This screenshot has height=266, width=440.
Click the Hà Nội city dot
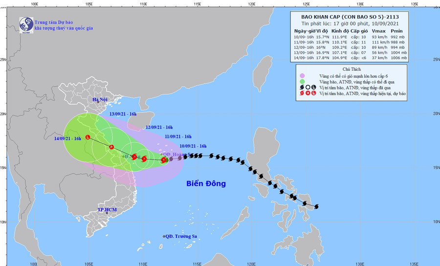click(98, 102)
